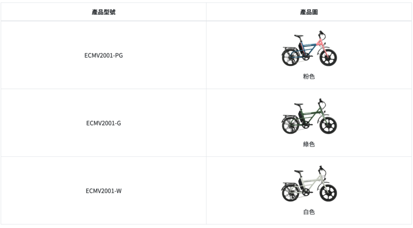
Task: Click the handlebar of the green bike
Action: [x=322, y=102]
